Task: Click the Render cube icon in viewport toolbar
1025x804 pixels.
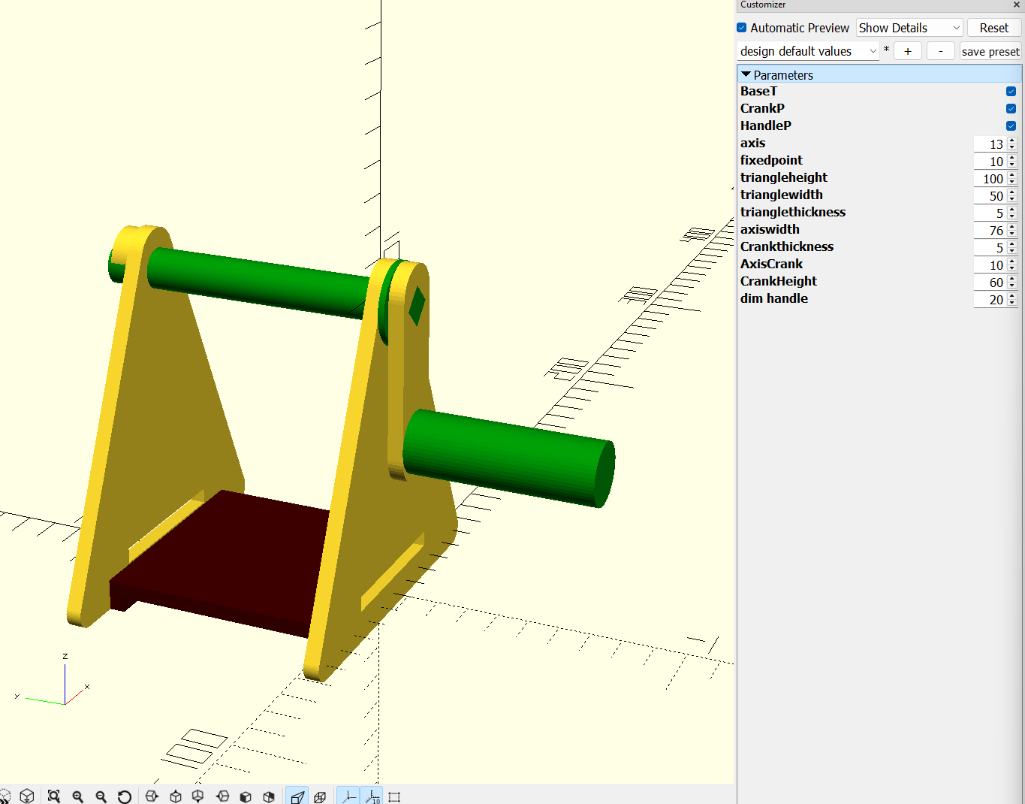Action: click(x=27, y=796)
